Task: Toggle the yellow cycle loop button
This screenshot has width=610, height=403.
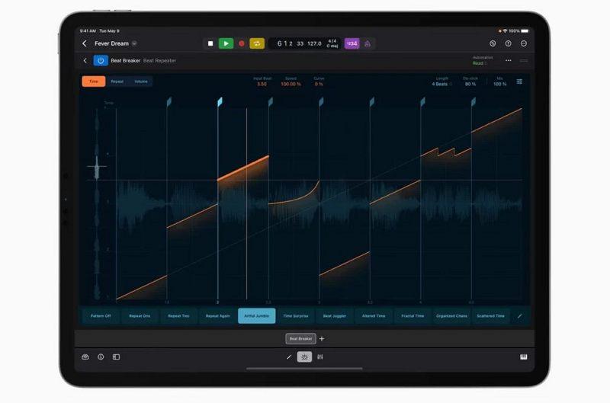Action: click(x=257, y=43)
